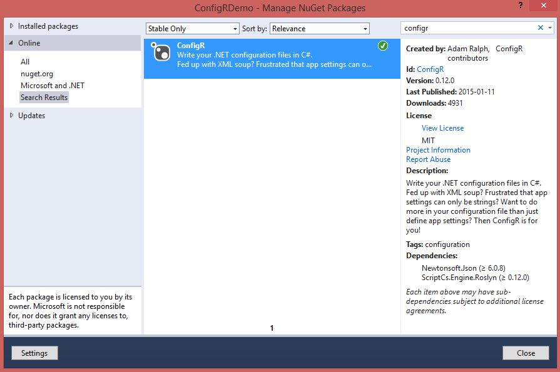Clear the search box with the X icon
Viewport: 560px width, 372px height.
[x=541, y=28]
